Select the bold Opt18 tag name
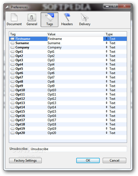The image size is (138, 176). tap(20, 124)
